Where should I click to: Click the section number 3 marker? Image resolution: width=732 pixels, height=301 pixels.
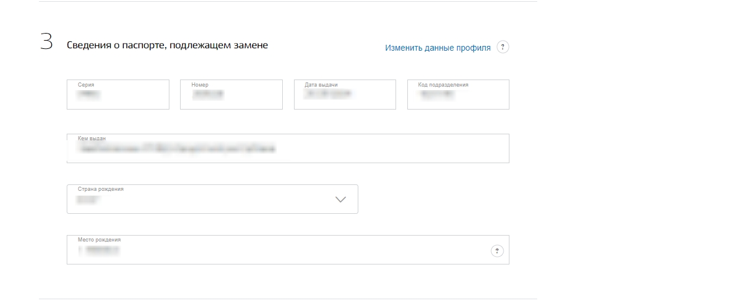46,42
